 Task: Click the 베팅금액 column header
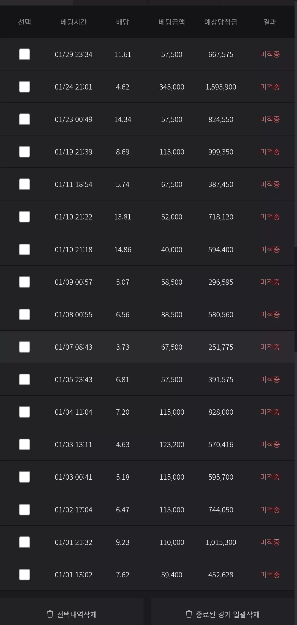coord(171,22)
